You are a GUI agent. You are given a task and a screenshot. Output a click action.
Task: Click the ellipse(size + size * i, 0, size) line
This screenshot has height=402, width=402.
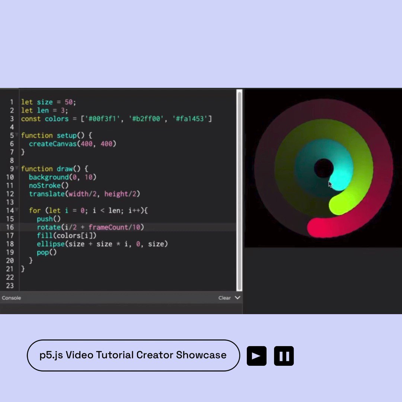click(102, 244)
